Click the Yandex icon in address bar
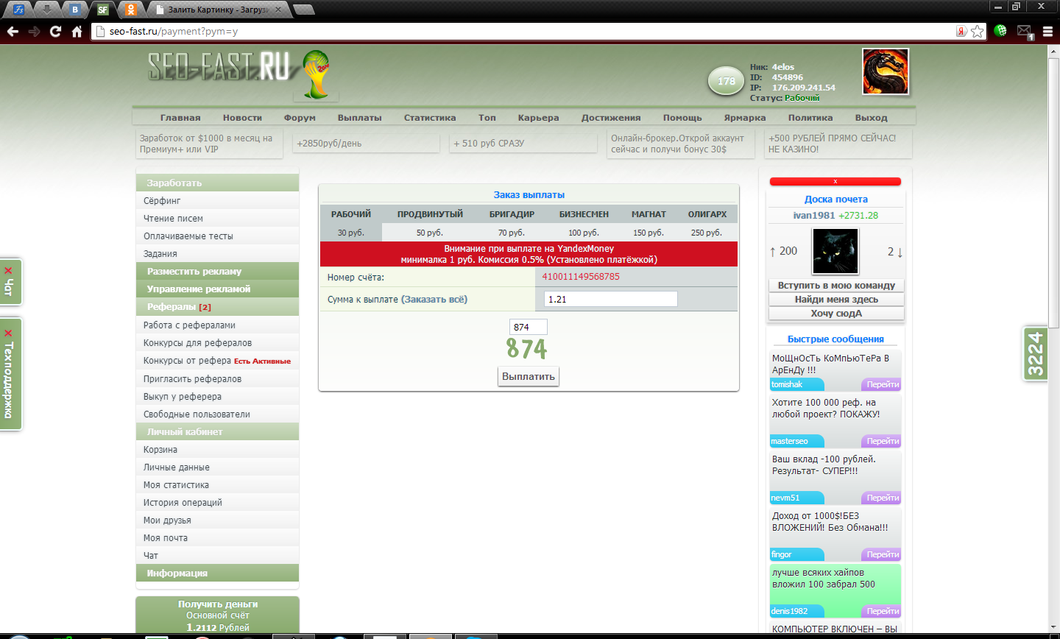The height and width of the screenshot is (639, 1060). [x=961, y=32]
